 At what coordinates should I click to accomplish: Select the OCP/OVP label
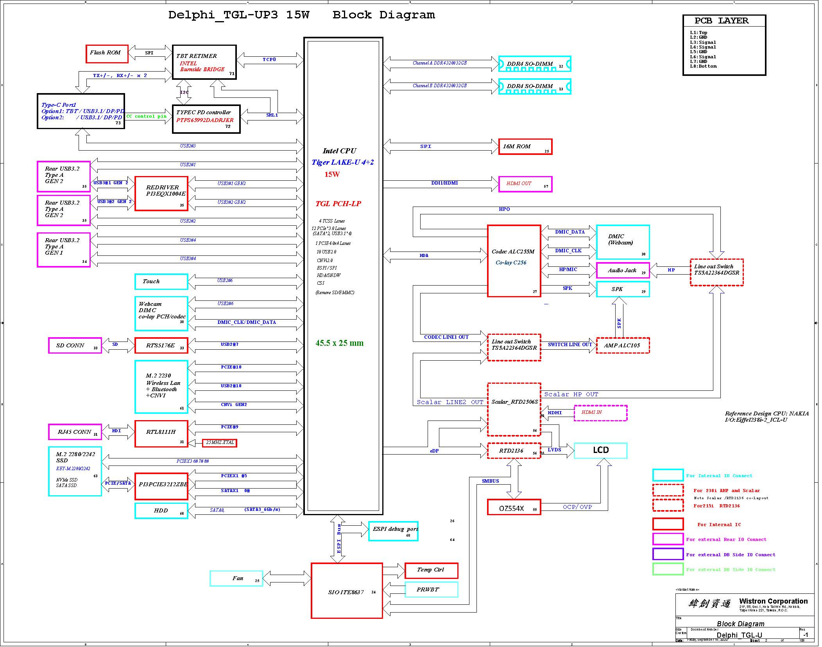click(577, 507)
